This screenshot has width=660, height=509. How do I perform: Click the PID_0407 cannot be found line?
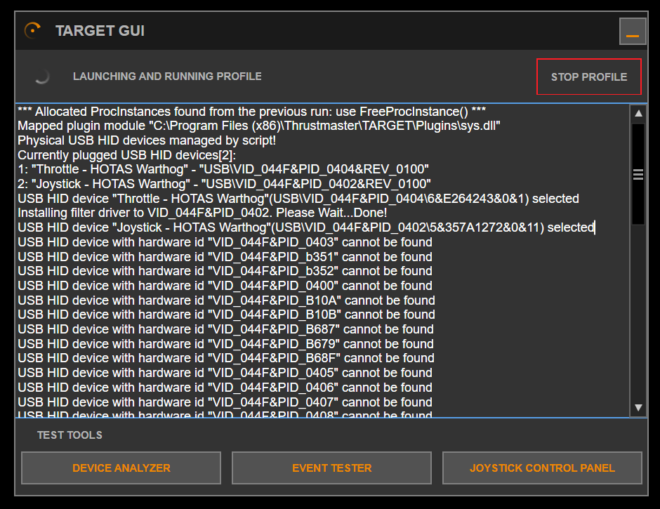coord(225,402)
